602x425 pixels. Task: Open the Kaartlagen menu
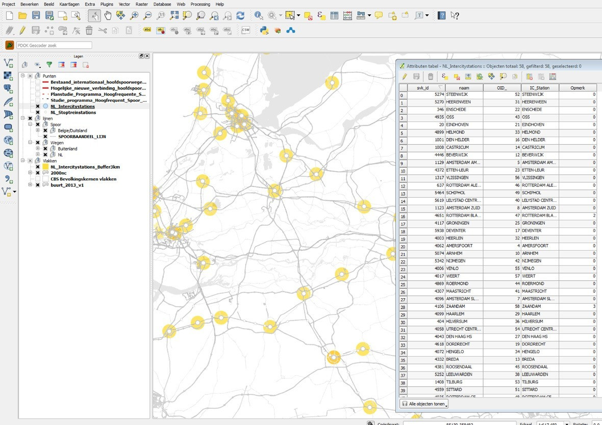pos(69,4)
